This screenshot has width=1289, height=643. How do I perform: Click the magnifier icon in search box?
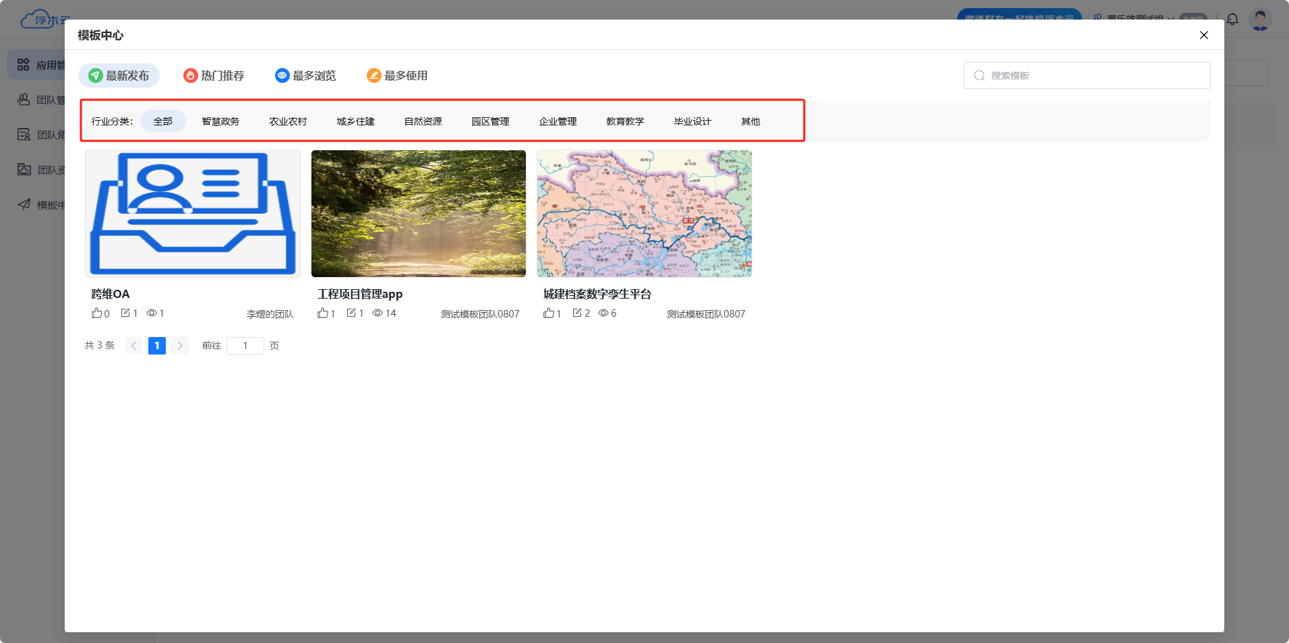tap(980, 75)
